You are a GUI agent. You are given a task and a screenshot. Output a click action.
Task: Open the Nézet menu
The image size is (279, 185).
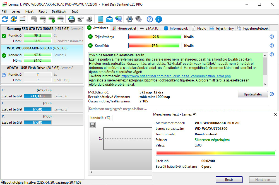pyautogui.click(x=29, y=11)
